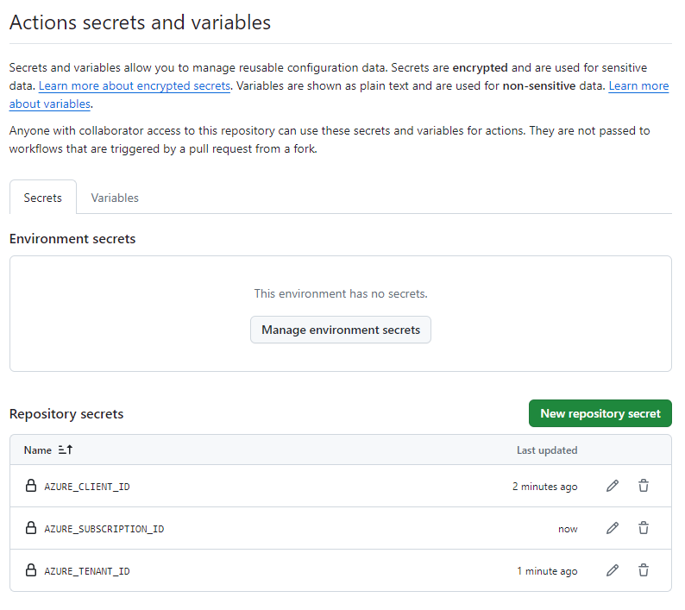Sort secrets by Name ascending arrow
The image size is (685, 610).
click(66, 450)
